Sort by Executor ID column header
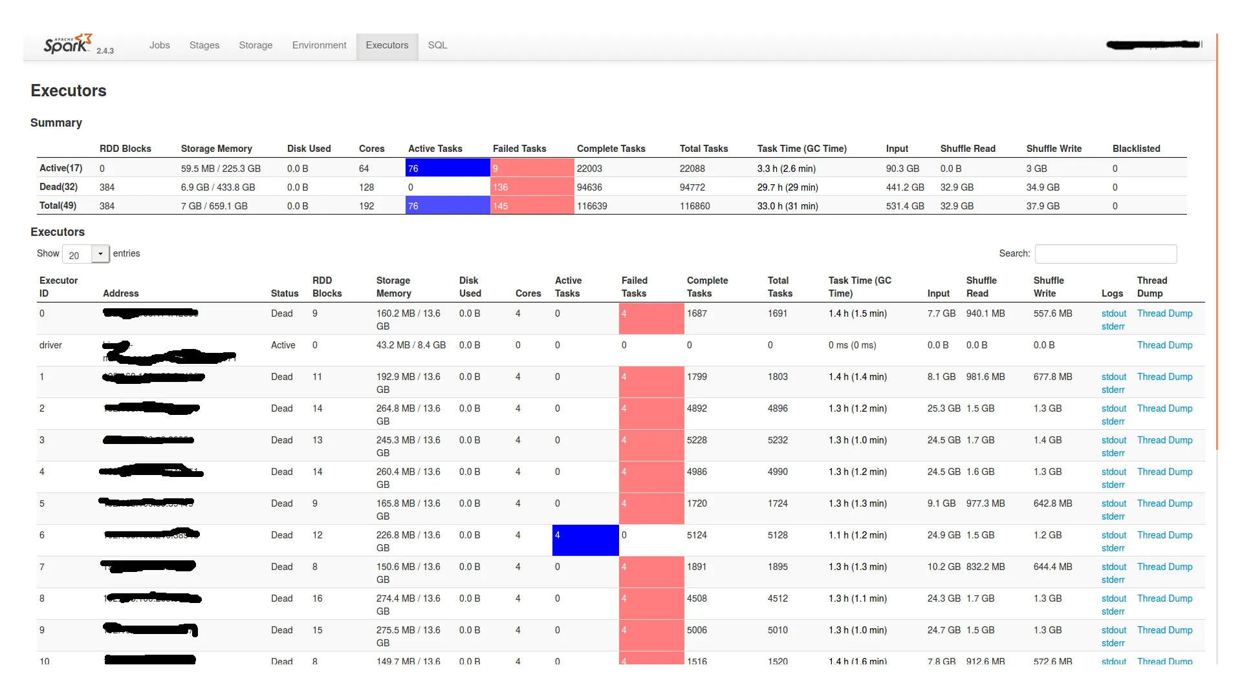 (x=58, y=287)
